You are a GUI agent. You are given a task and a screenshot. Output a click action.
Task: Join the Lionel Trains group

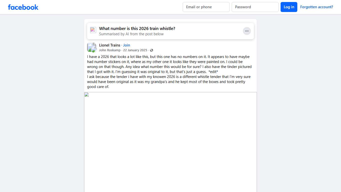pyautogui.click(x=127, y=45)
